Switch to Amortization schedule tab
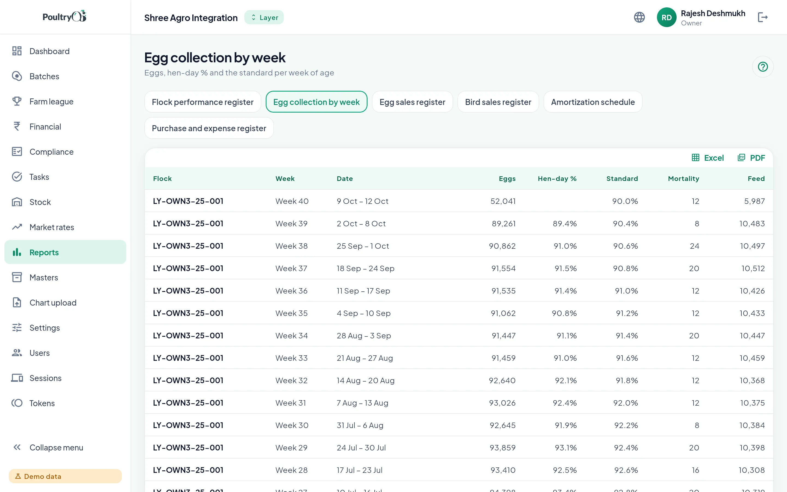Image resolution: width=787 pixels, height=492 pixels. (592, 102)
